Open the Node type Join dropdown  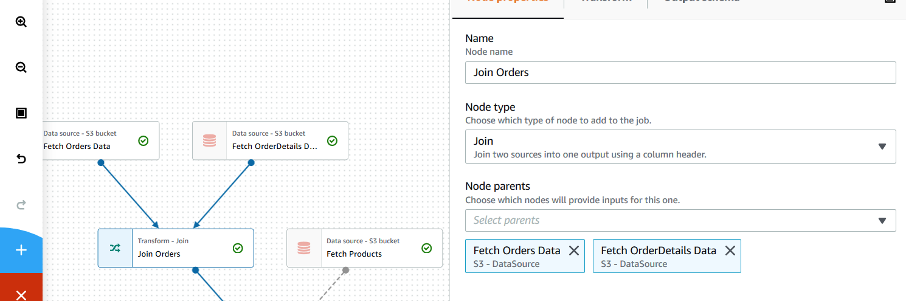(680, 147)
